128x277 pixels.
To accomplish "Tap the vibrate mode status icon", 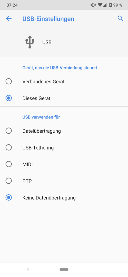I will pos(93,5).
